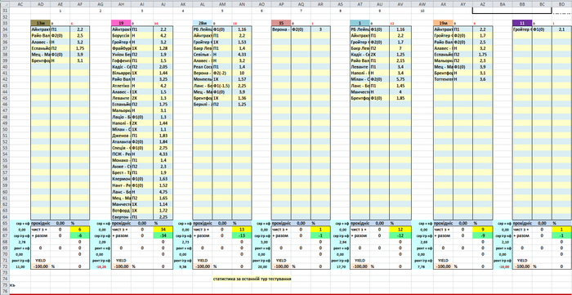Select row header 42

[x=5, y=79]
